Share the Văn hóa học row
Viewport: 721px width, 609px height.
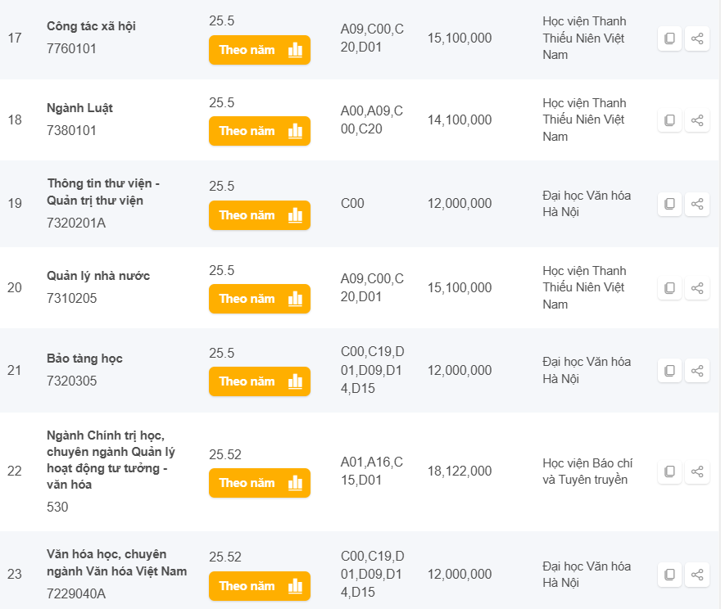697,575
